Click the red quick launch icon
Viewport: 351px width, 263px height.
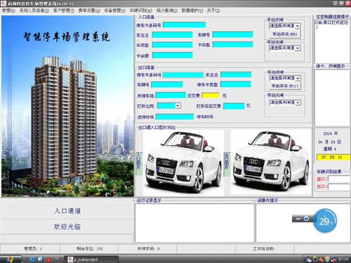[48, 259]
